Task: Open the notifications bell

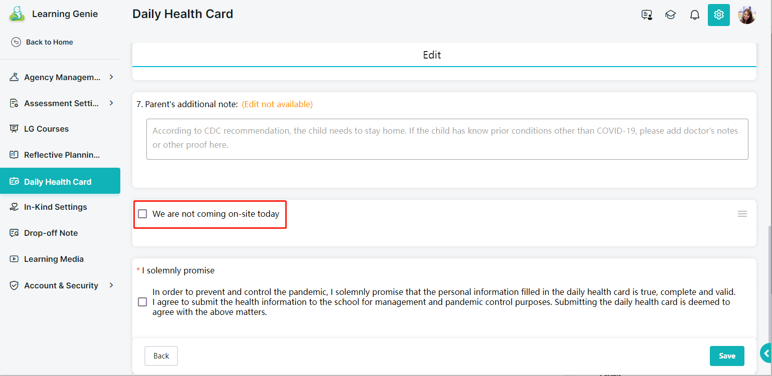Action: pyautogui.click(x=694, y=15)
